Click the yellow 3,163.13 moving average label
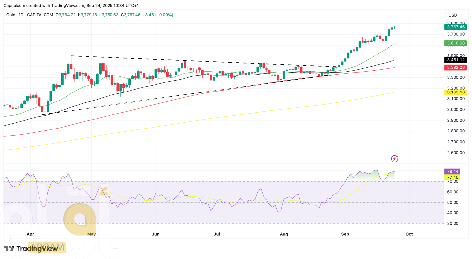The image size is (472, 259). (x=456, y=92)
